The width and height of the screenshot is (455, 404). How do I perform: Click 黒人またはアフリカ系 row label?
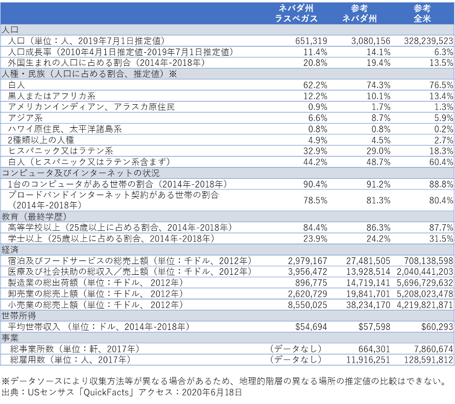(x=52, y=96)
